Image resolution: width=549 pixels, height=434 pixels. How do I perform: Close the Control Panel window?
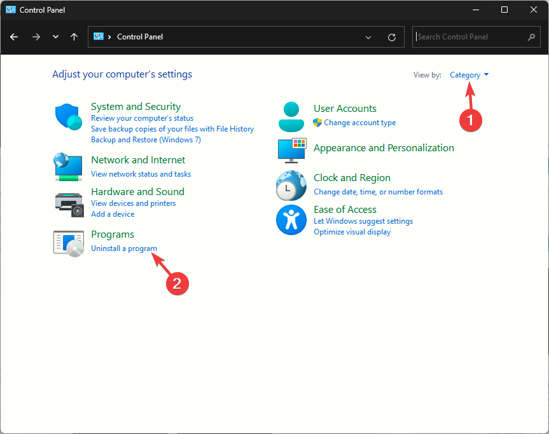534,10
